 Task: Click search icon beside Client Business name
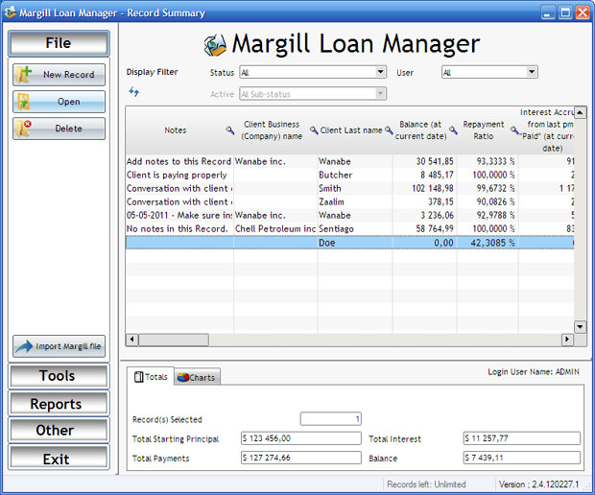[314, 130]
